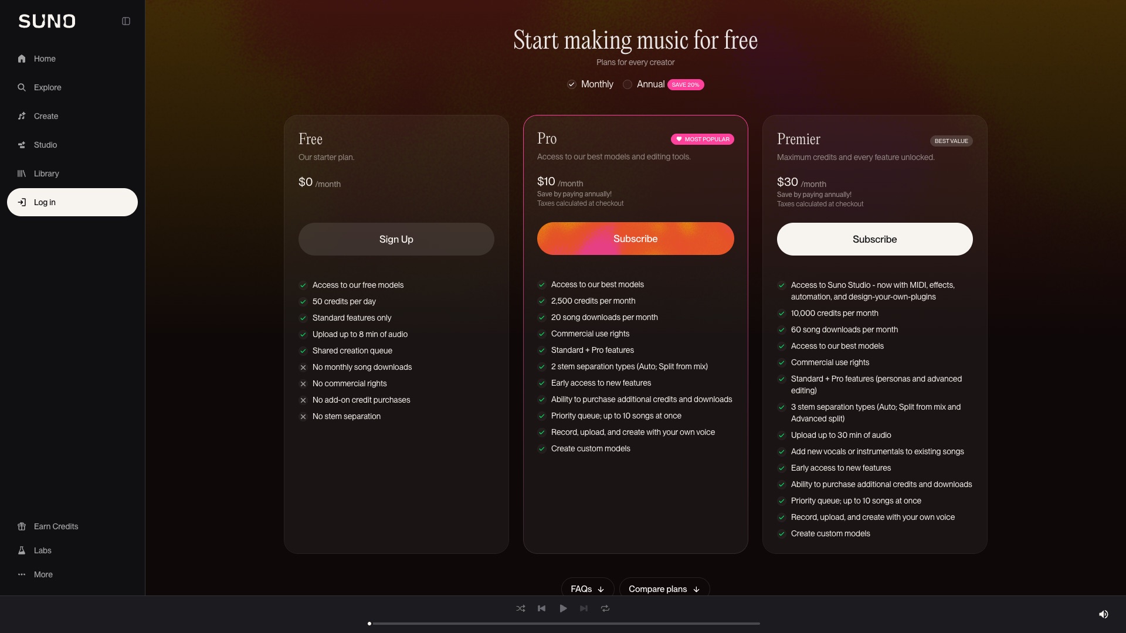Image resolution: width=1126 pixels, height=633 pixels.
Task: Click the Suno logo
Action: (47, 21)
